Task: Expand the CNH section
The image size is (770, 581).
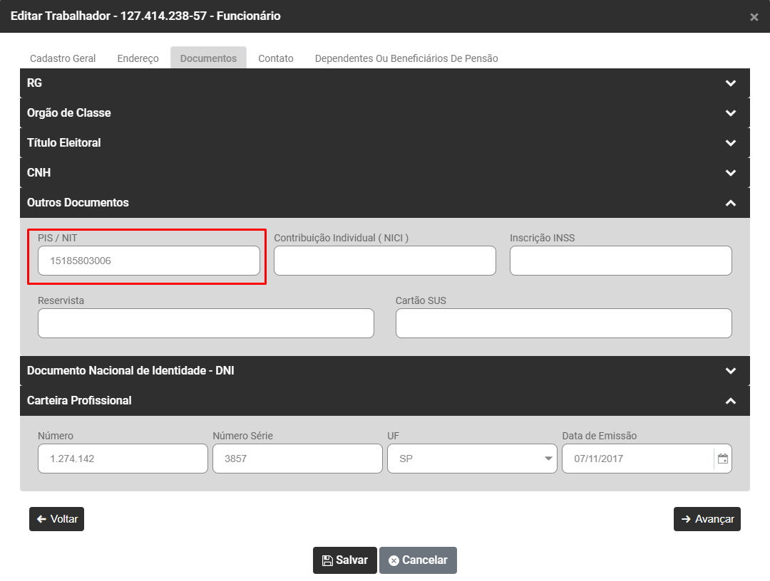Action: (730, 173)
